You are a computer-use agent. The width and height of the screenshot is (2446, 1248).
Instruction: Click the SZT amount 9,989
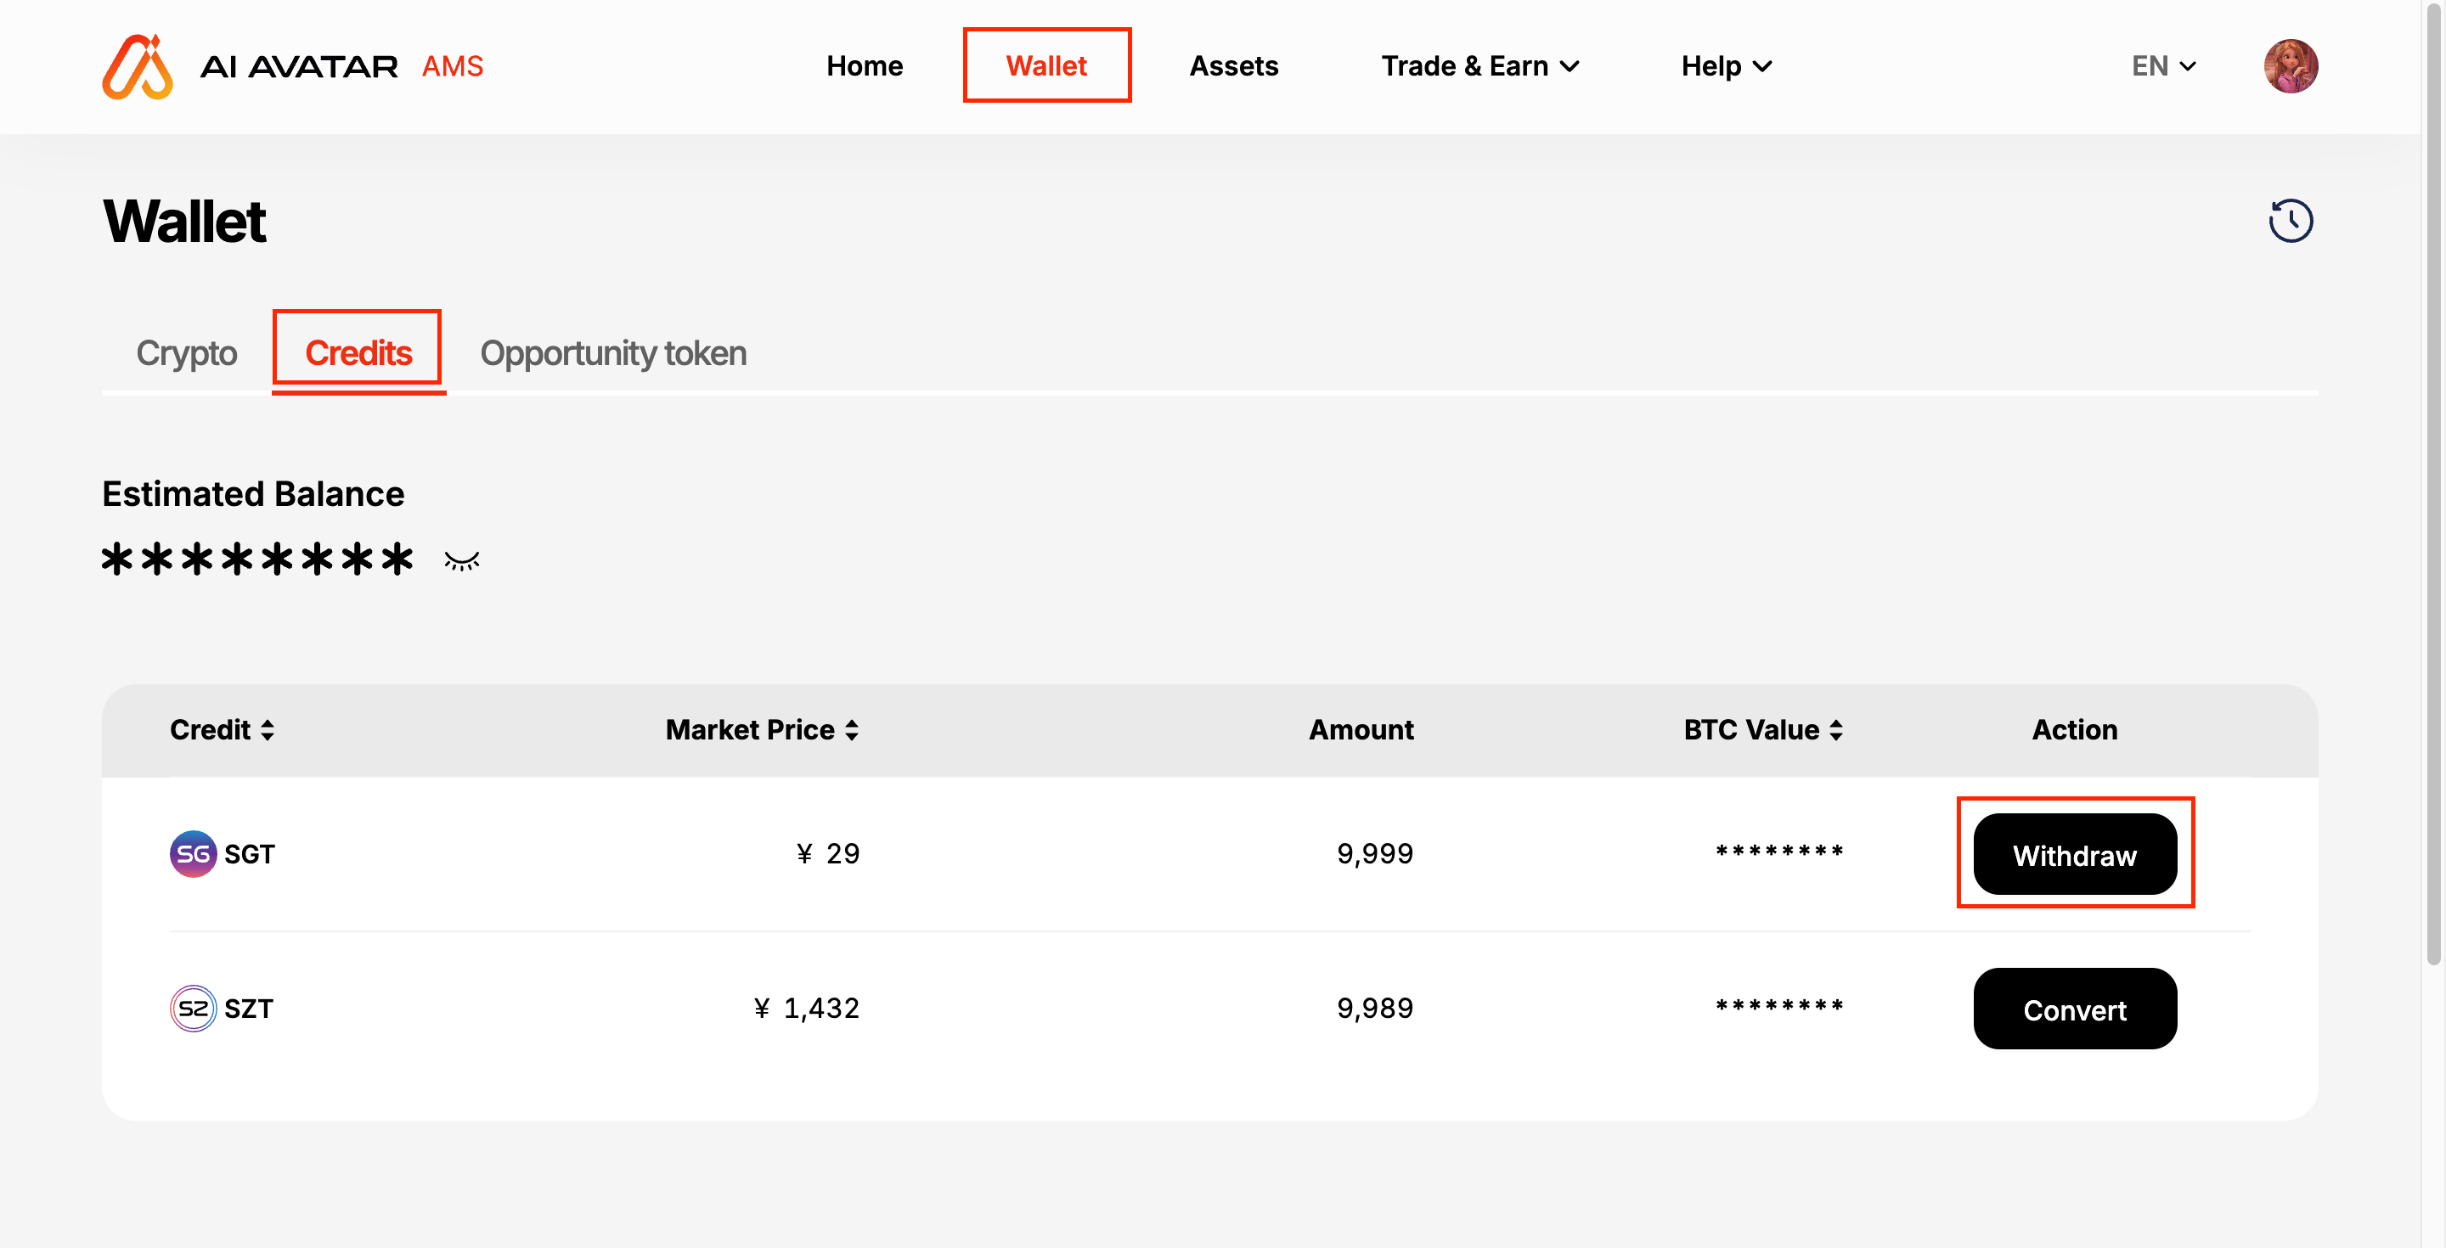[1375, 1009]
